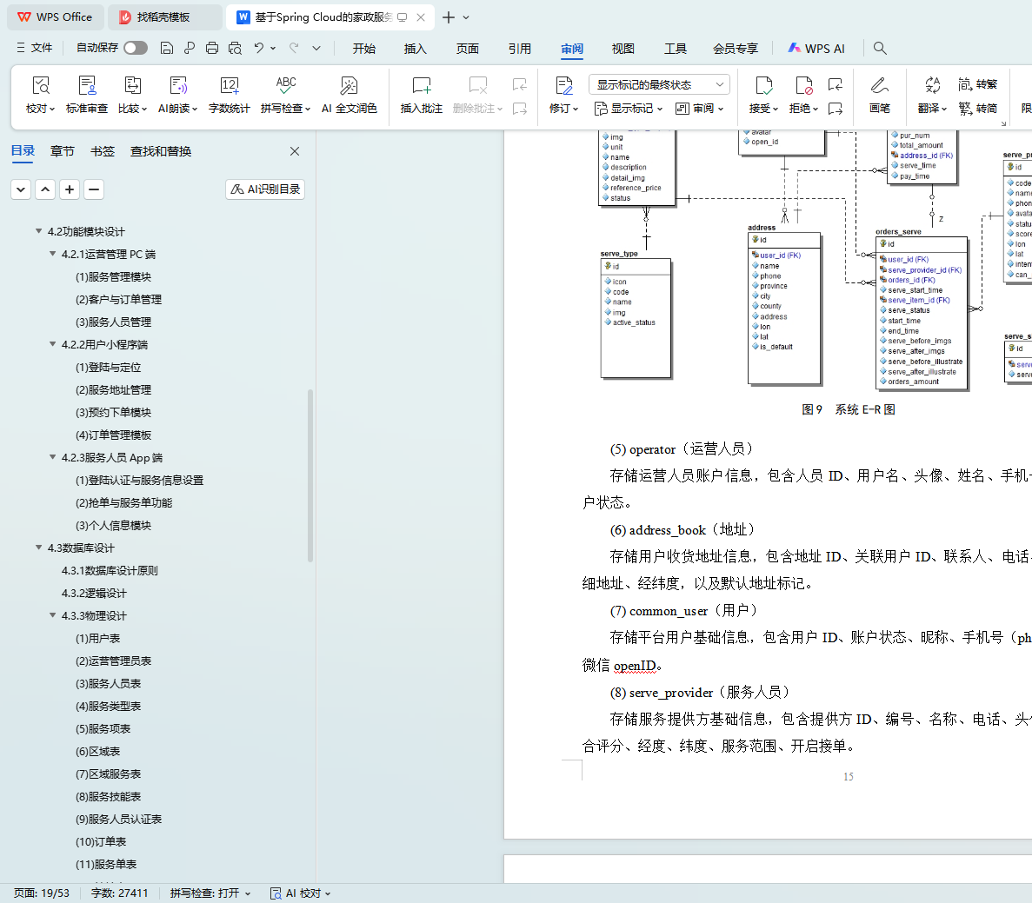This screenshot has height=903, width=1032.
Task: Select the 画笔 pen tool
Action: point(879,95)
